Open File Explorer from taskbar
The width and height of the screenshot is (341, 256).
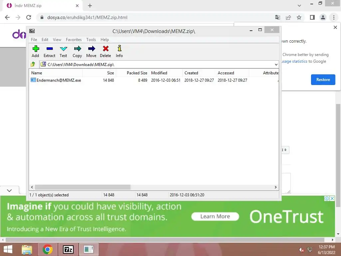pyautogui.click(x=27, y=249)
